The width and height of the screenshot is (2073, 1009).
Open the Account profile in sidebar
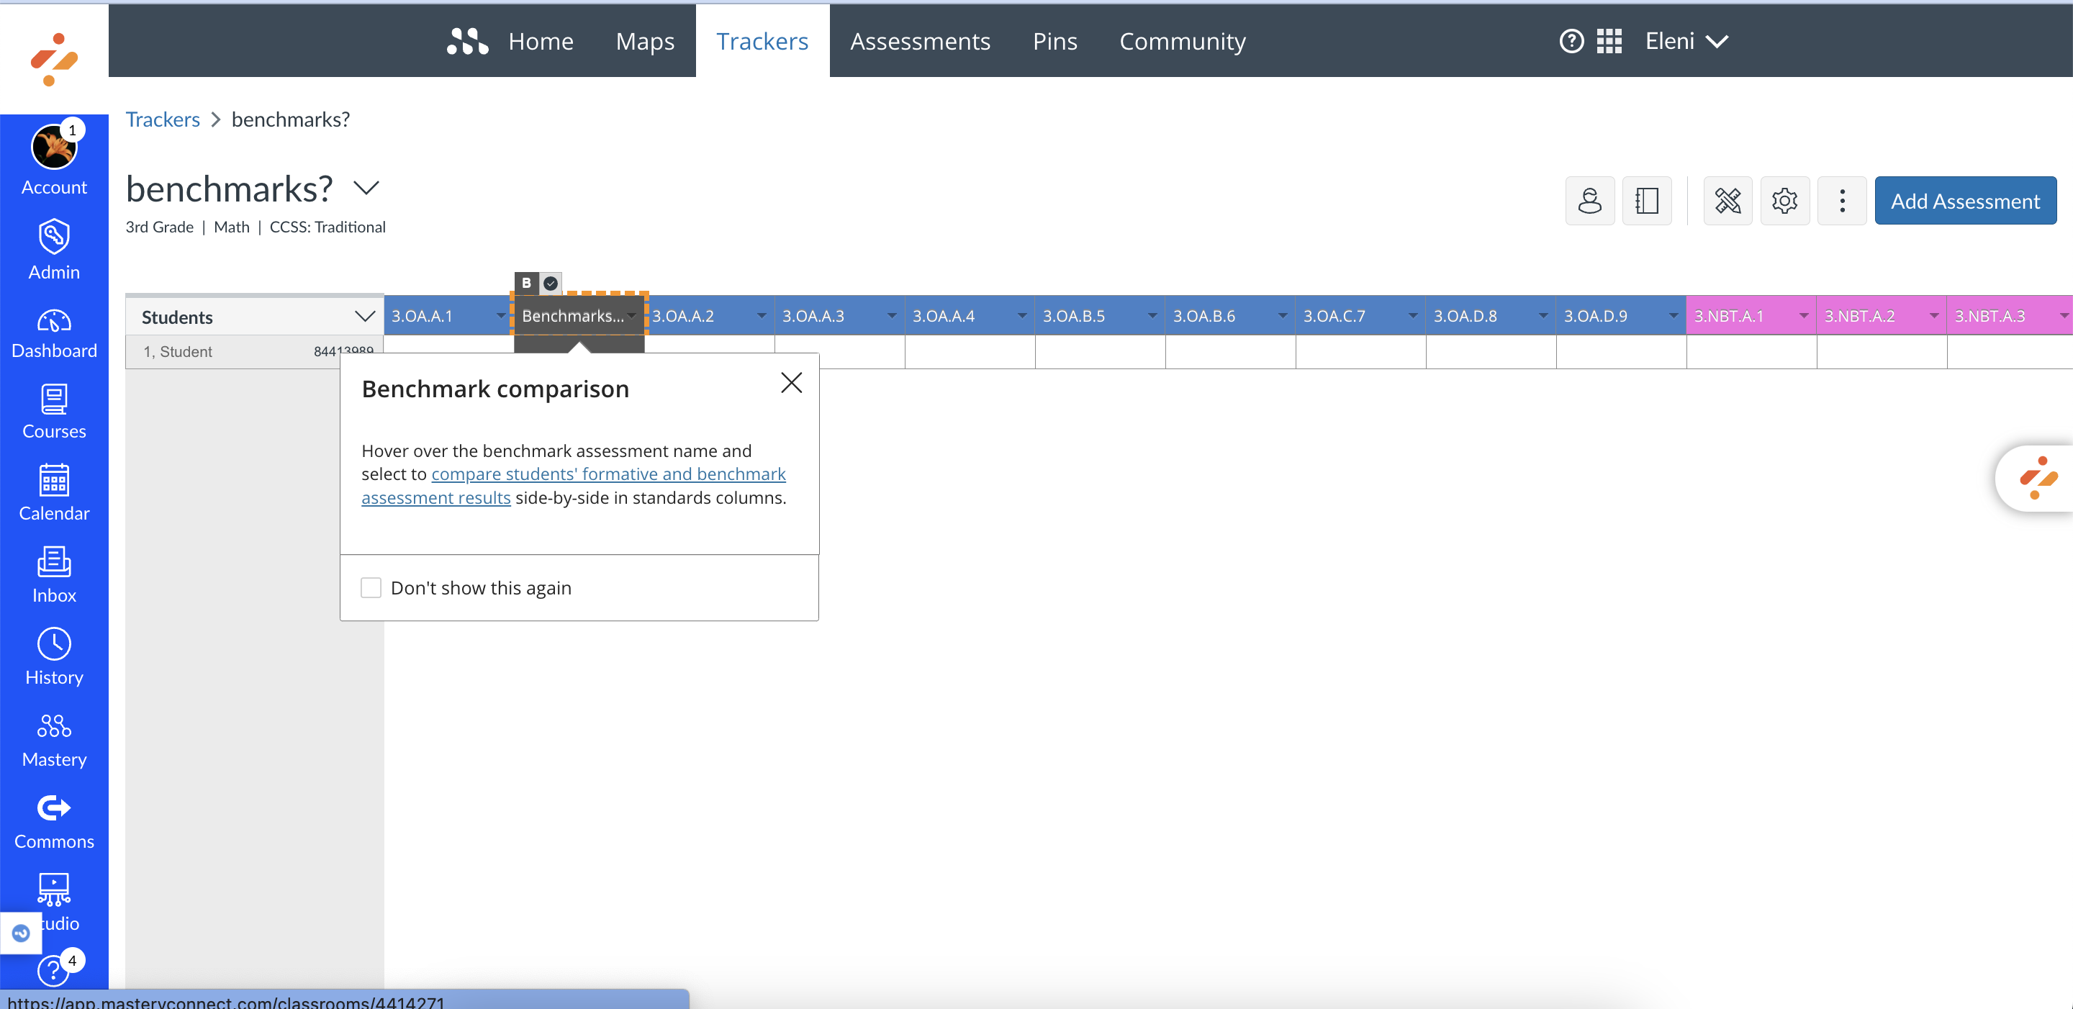point(54,159)
